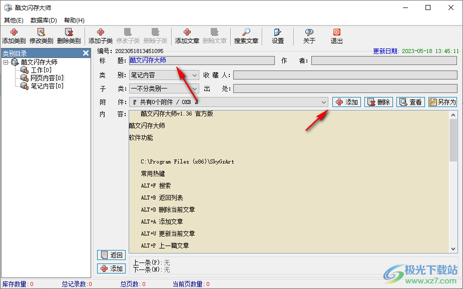This screenshot has width=463, height=289.
Task: Click the 收藏人 input field
Action: pyautogui.click(x=345, y=75)
